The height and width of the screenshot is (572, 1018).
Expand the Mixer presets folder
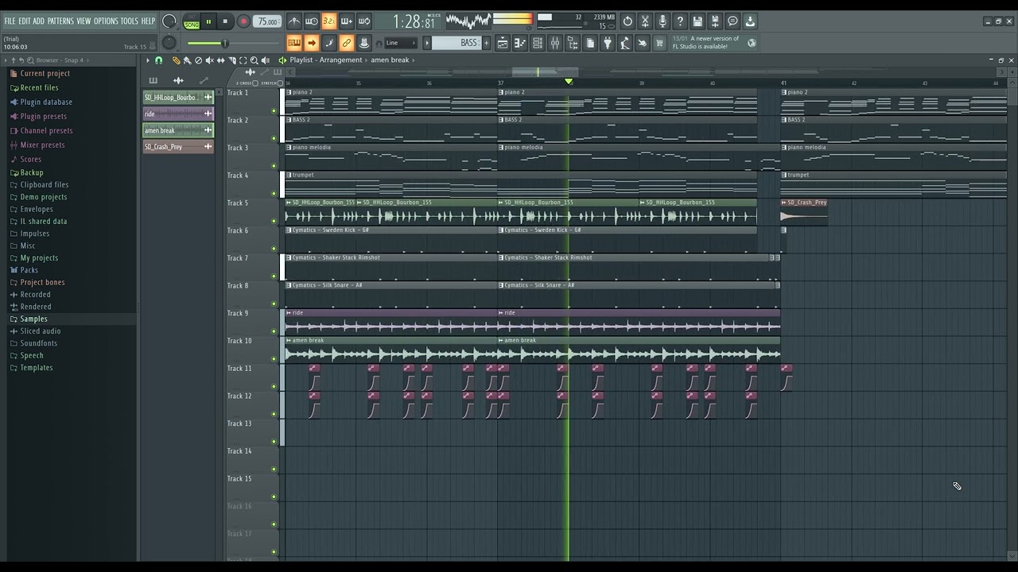tap(42, 145)
